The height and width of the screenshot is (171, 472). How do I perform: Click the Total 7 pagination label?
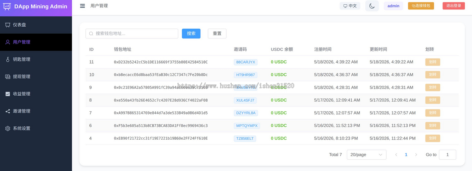click(x=336, y=155)
